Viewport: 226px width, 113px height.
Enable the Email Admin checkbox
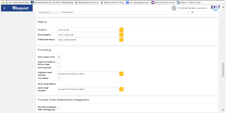tap(59, 78)
